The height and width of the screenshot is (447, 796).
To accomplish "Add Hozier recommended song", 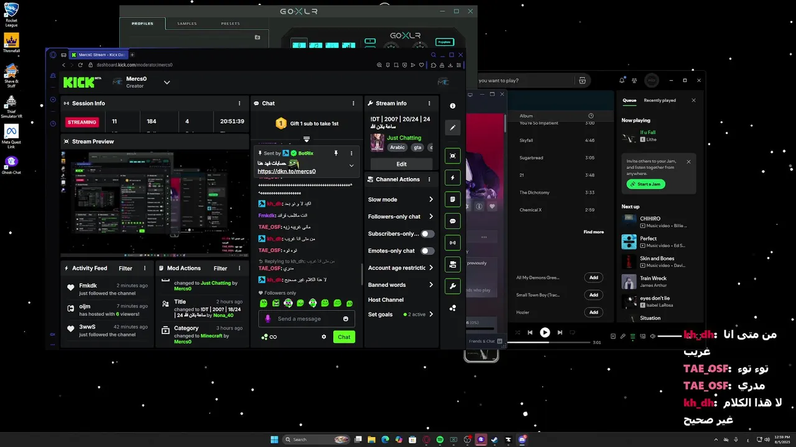I will [593, 312].
